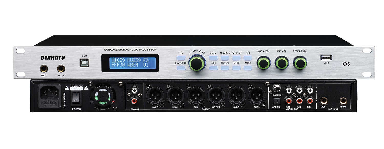This screenshot has width=384, height=149.
Task: Click the MIC A front jack
Action: 44,69
